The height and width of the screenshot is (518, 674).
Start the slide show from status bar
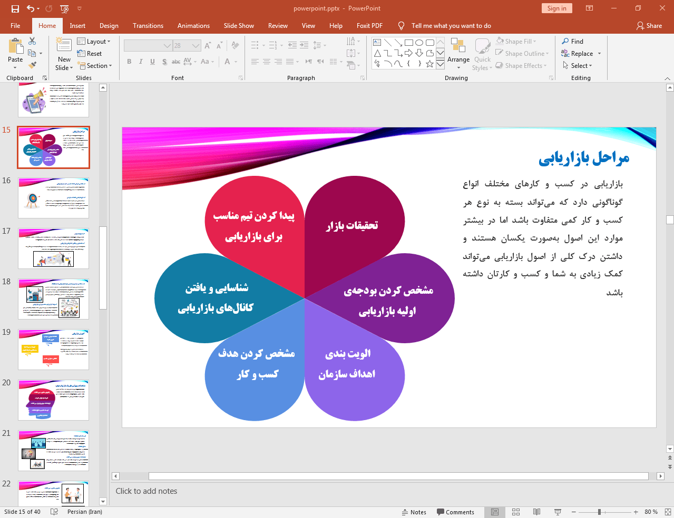[558, 512]
